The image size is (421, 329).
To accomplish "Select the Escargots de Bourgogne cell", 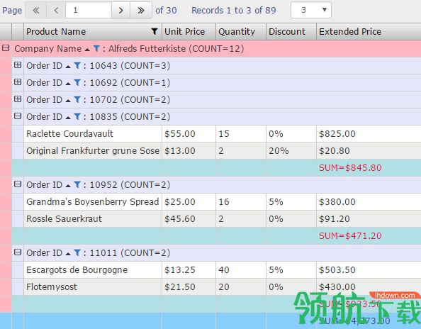I will point(93,270).
